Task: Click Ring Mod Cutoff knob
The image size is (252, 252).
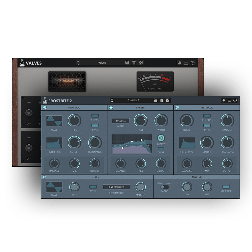Action: click(74, 143)
